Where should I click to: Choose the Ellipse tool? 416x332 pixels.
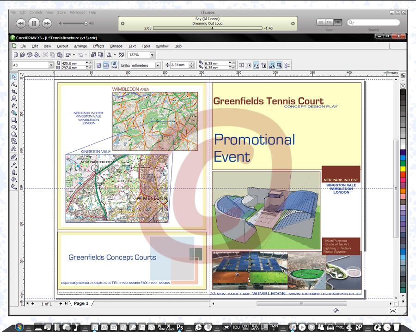(14, 127)
